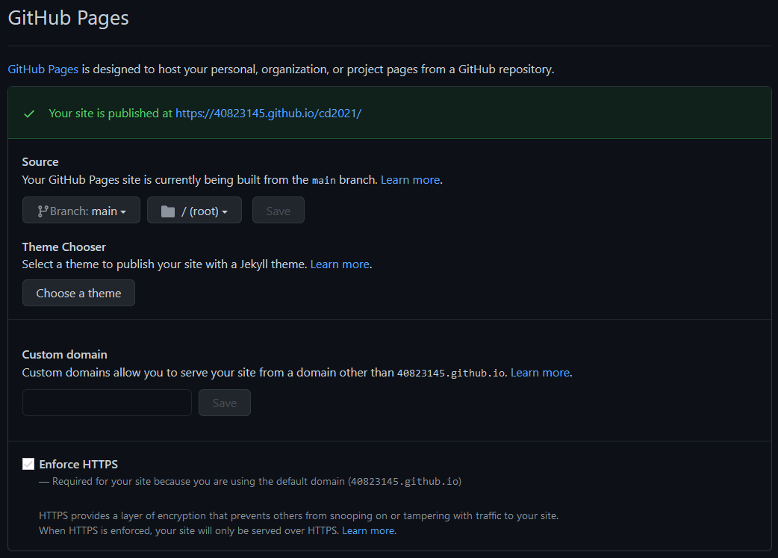Image resolution: width=778 pixels, height=558 pixels.
Task: Expand the Branch: main dropdown
Action: [x=81, y=210]
